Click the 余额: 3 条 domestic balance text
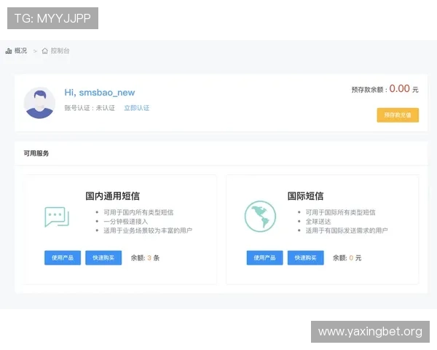Image resolution: width=437 pixels, height=350 pixels. click(x=145, y=258)
